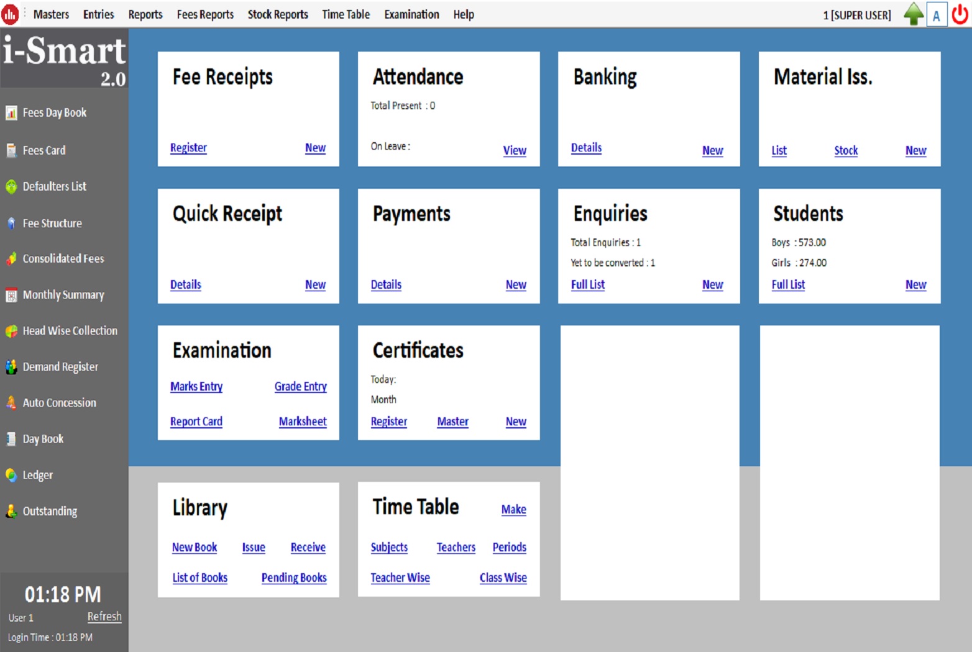972x652 pixels.
Task: Open Periods in Time Table card
Action: coord(510,547)
